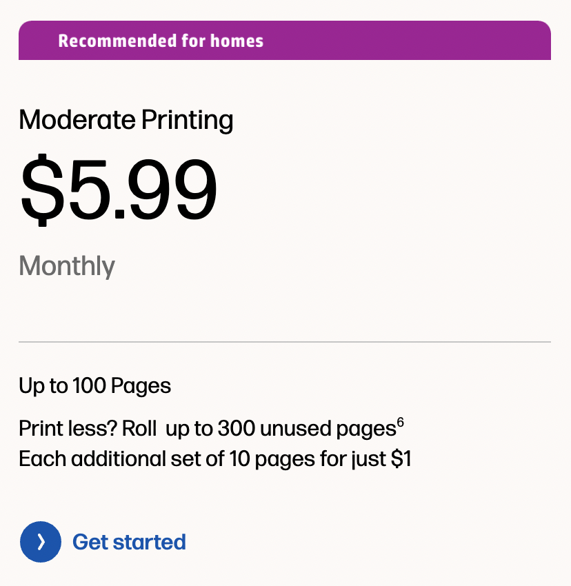The width and height of the screenshot is (571, 586).
Task: Select the "Moderate Printing" plan title
Action: [x=126, y=121]
